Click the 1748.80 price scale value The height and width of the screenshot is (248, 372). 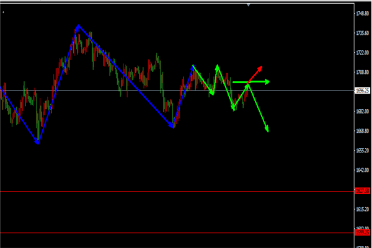coord(363,14)
